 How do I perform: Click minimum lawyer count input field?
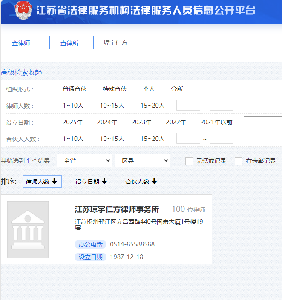point(188,105)
